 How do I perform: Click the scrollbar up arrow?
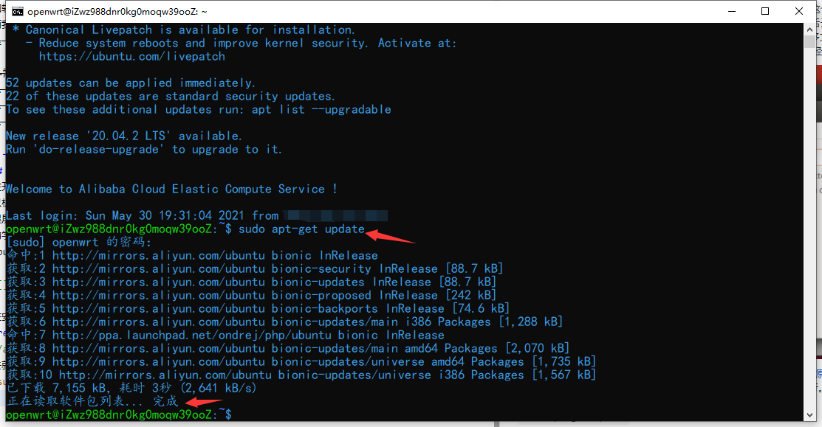809,29
